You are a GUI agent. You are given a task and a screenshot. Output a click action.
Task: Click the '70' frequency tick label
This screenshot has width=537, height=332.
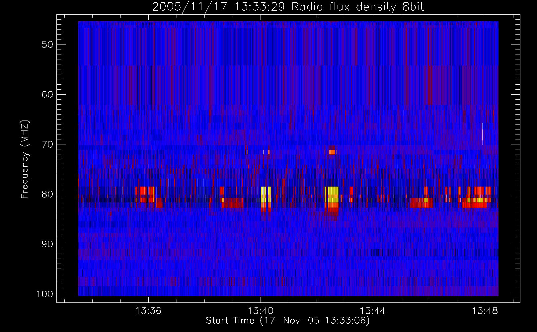[47, 144]
